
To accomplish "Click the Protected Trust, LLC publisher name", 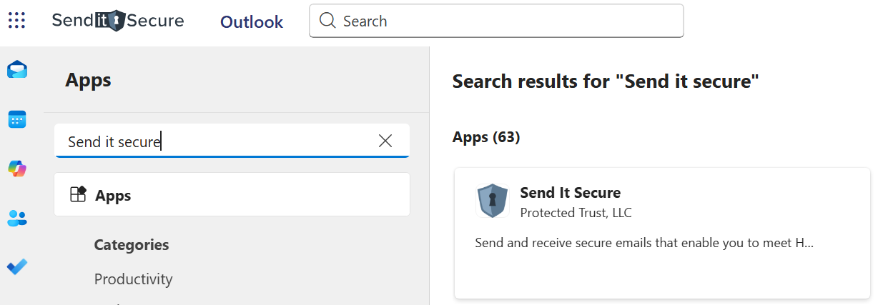I will point(576,213).
